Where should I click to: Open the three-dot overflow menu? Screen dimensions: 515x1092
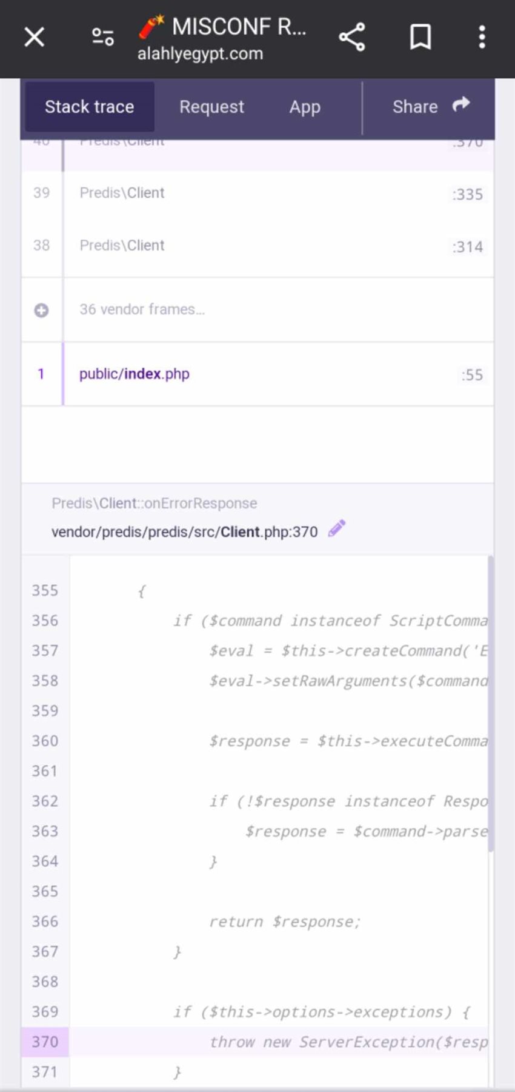482,38
